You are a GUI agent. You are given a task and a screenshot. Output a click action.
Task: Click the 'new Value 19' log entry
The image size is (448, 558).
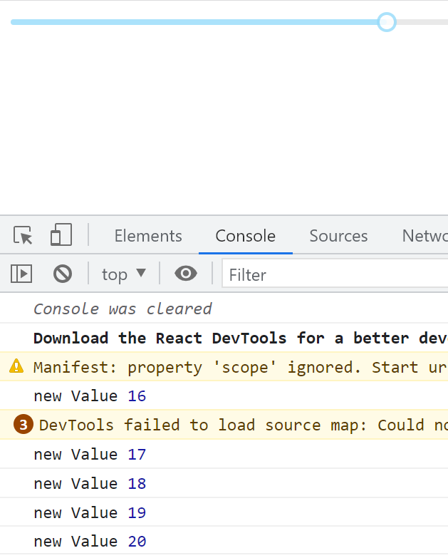point(224,512)
